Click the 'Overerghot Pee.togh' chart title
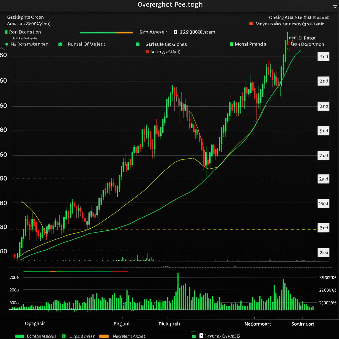The image size is (339, 339). (x=170, y=5)
